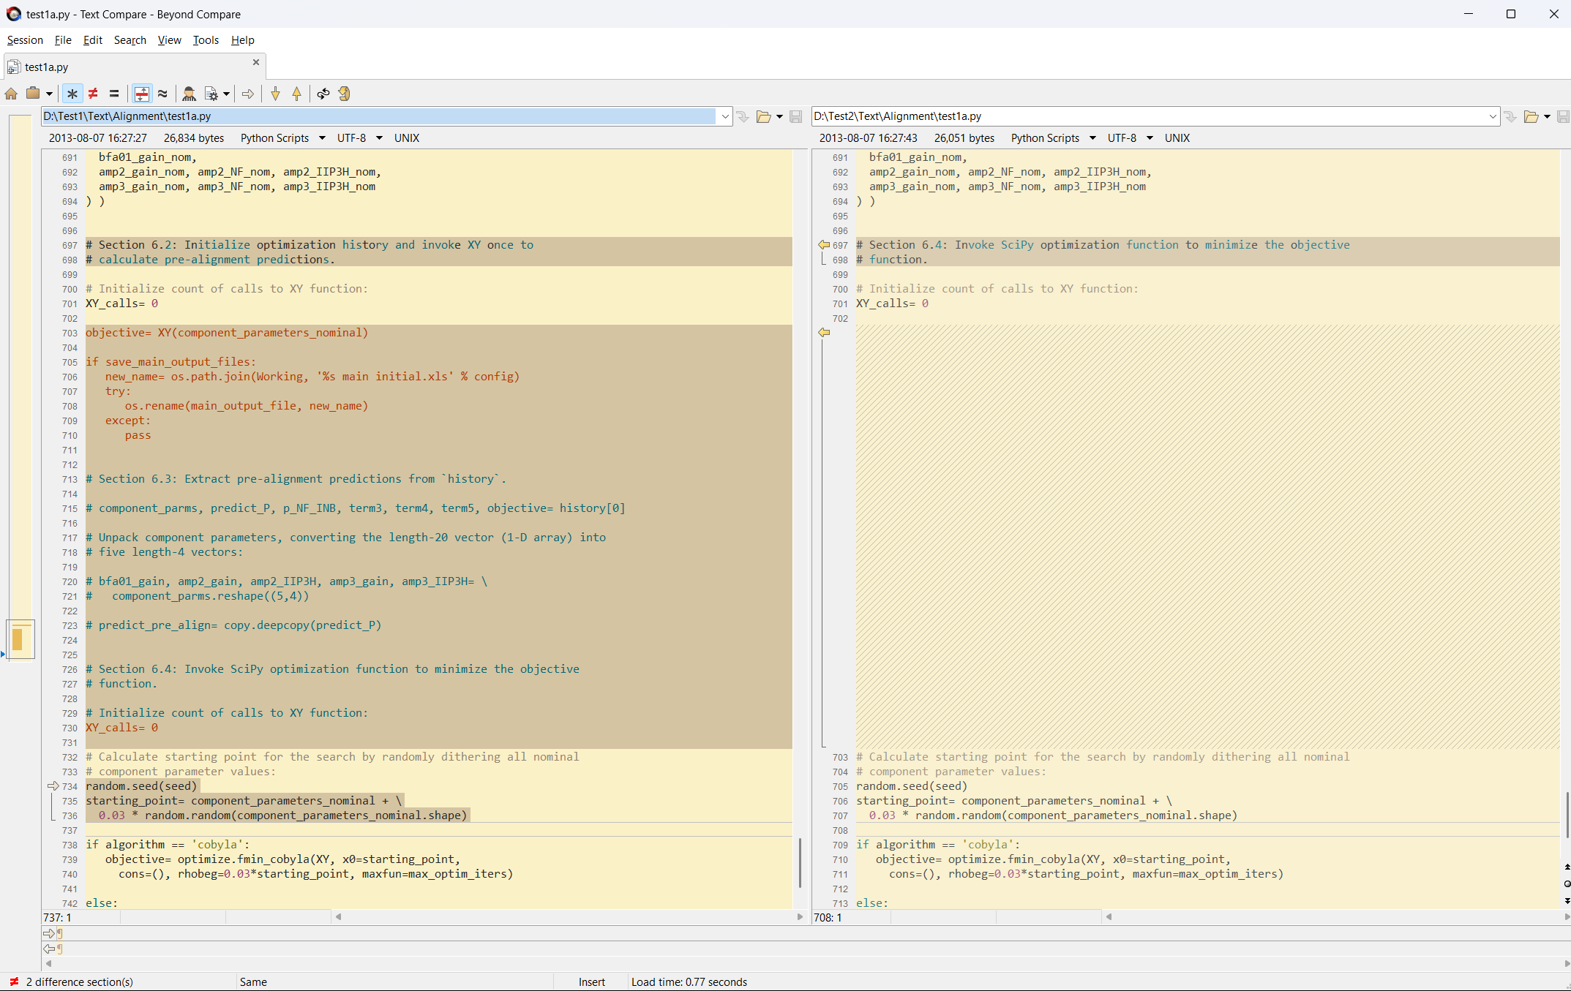Click the left file path field

click(x=378, y=116)
